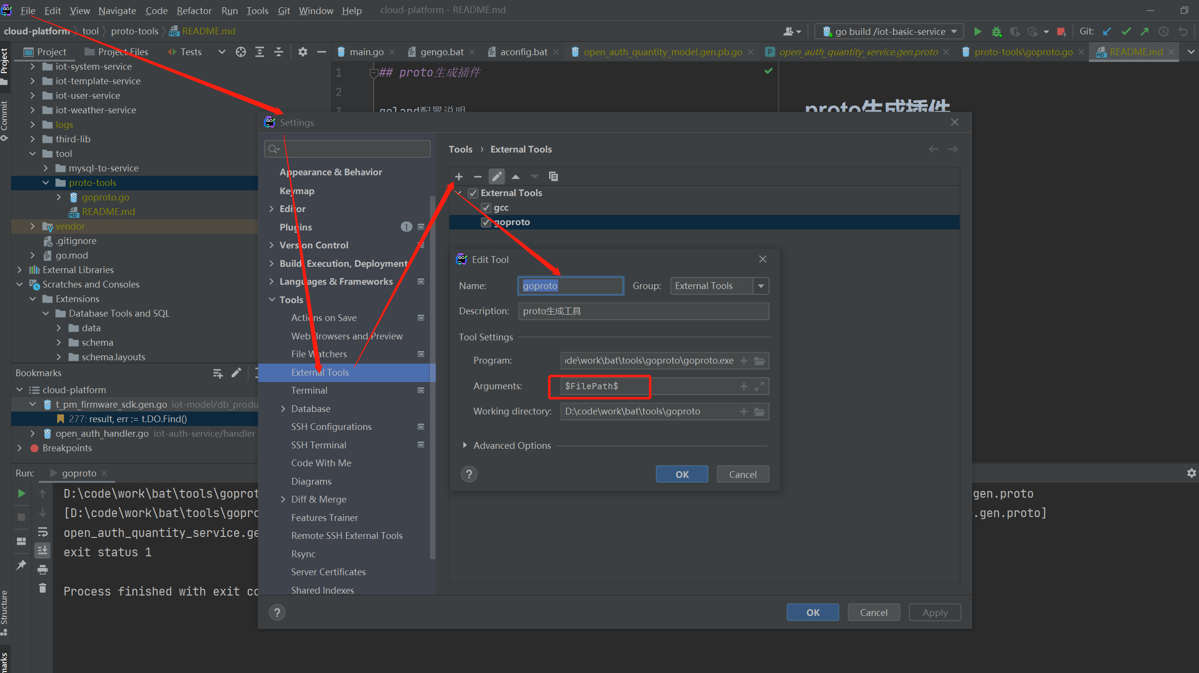
Task: Open Keymap settings page
Action: [297, 191]
